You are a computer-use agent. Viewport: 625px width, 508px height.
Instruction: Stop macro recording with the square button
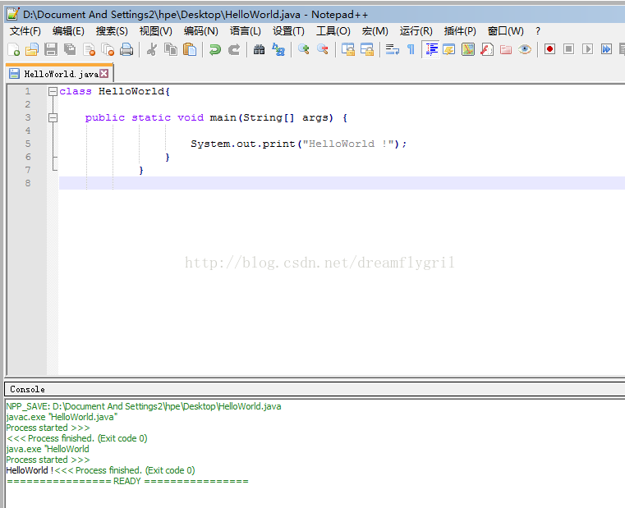point(569,49)
